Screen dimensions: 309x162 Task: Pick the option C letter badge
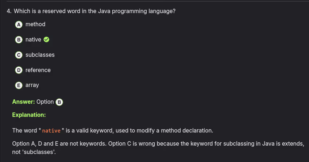point(19,55)
